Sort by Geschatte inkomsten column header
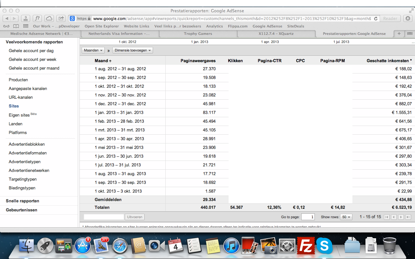Image resolution: width=415 pixels, height=259 pixels. click(389, 61)
